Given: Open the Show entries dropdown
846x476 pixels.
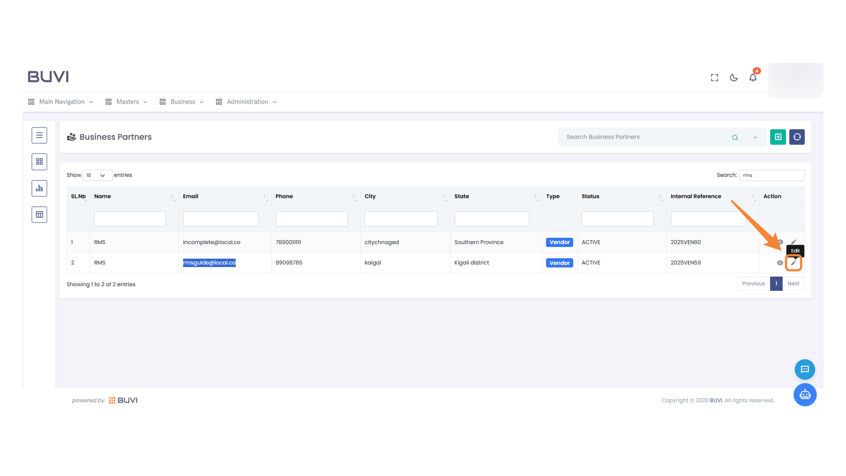Looking at the screenshot, I should tap(97, 175).
